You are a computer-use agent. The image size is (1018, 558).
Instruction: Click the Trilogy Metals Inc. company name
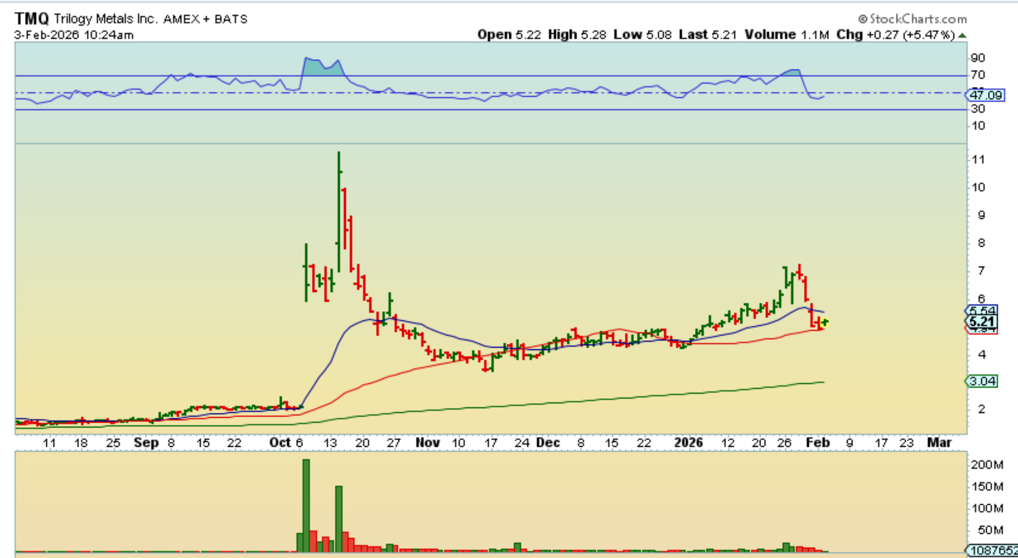pyautogui.click(x=106, y=19)
